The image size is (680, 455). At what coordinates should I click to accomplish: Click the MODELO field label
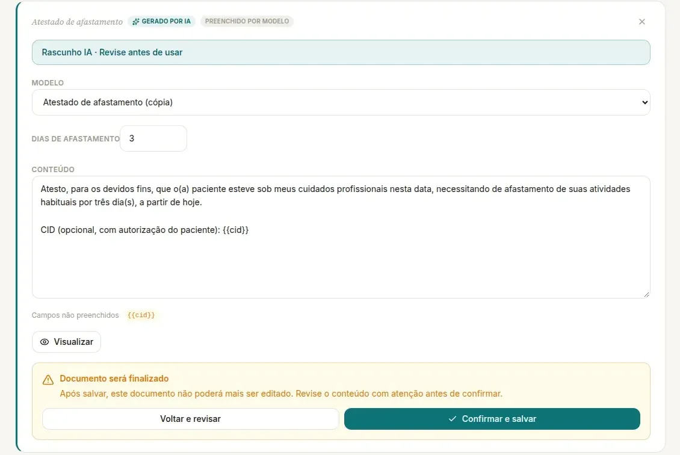[x=48, y=83]
